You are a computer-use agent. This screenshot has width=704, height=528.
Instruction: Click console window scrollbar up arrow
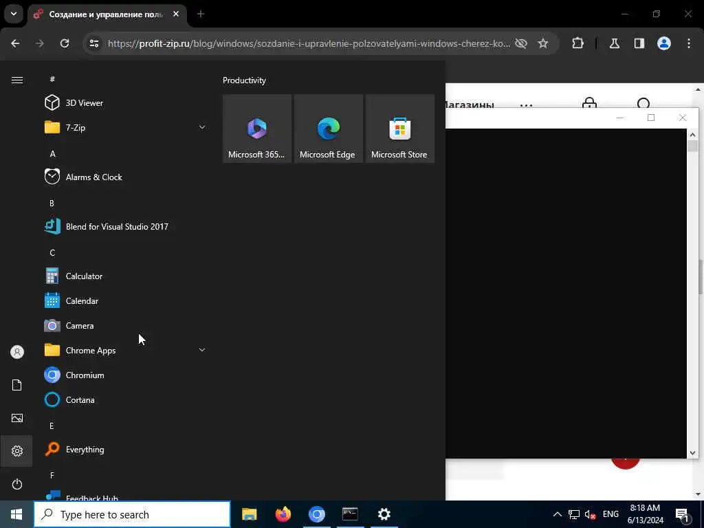click(x=692, y=134)
